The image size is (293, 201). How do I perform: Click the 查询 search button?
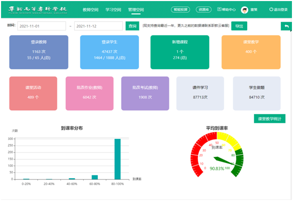133,26
